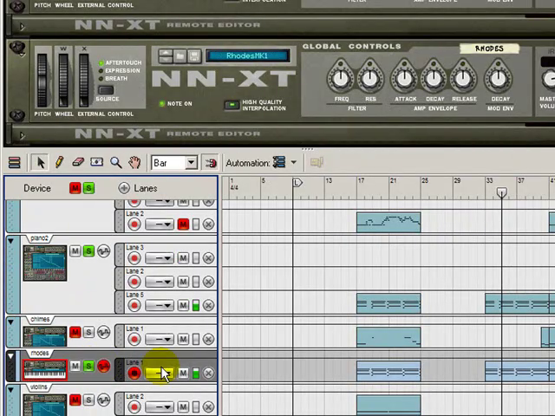The width and height of the screenshot is (555, 416).
Task: Toggle the Snap to Grid magnet
Action: pyautogui.click(x=210, y=163)
